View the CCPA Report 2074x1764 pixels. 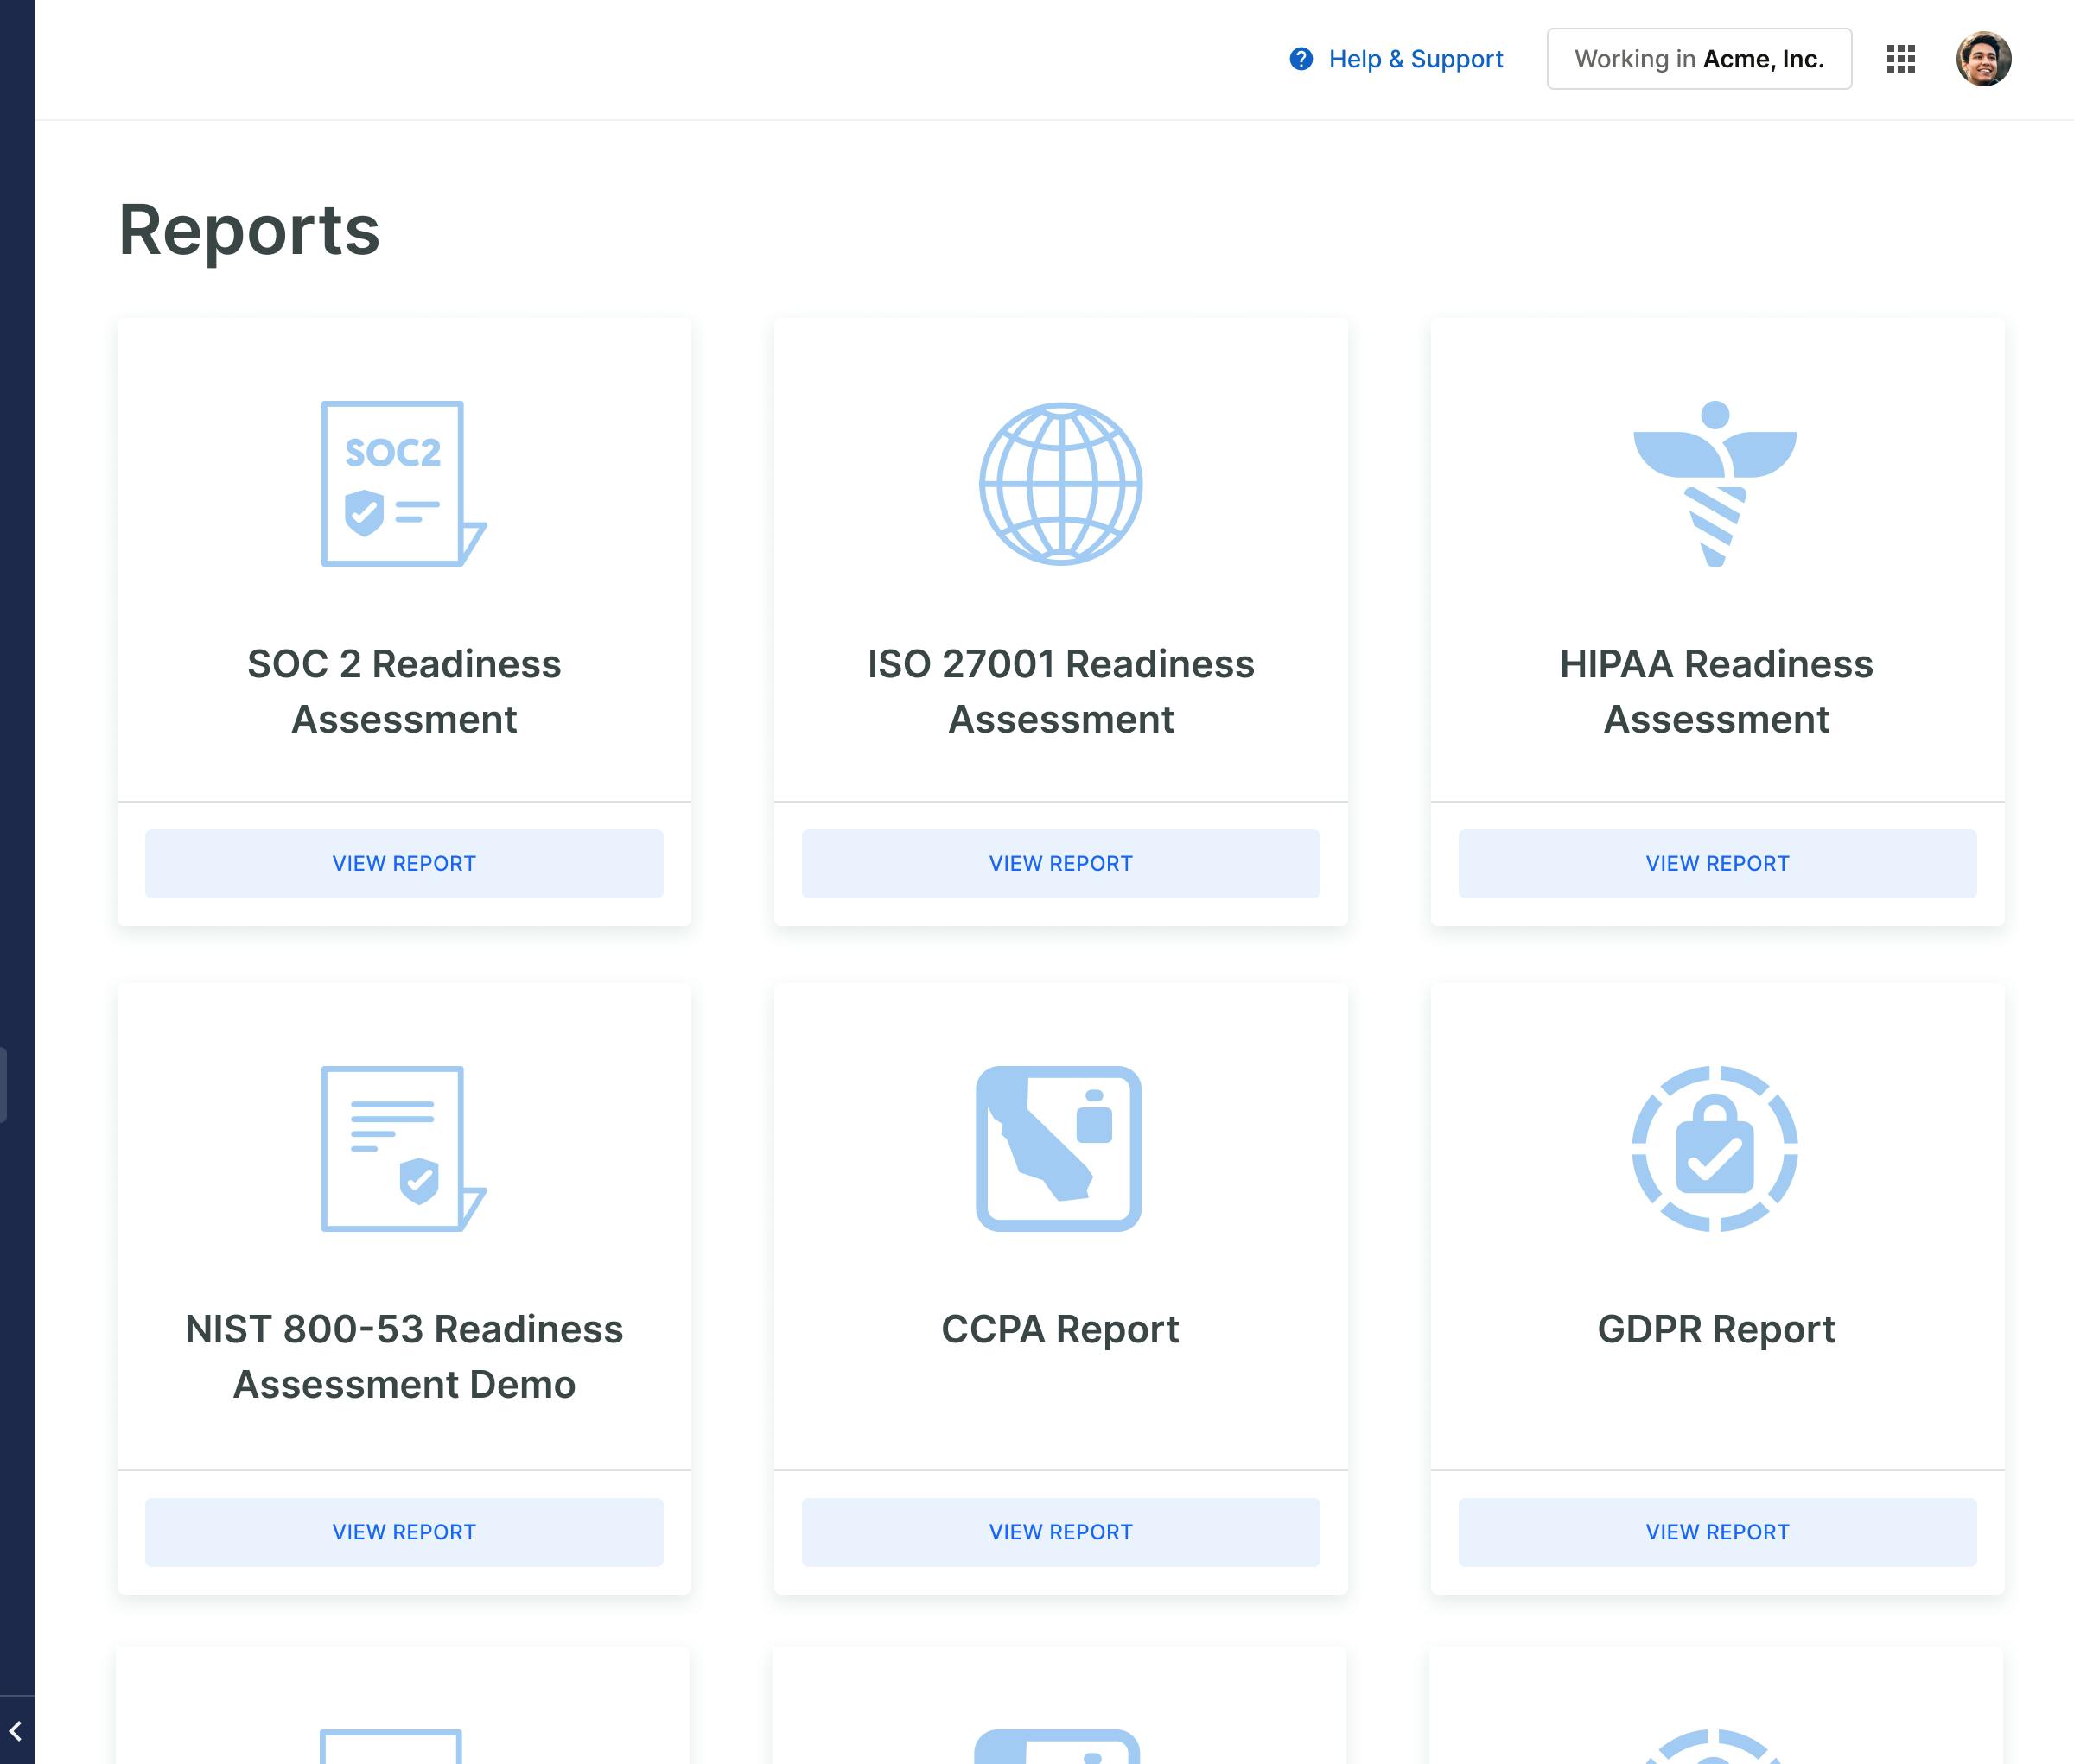(1060, 1532)
